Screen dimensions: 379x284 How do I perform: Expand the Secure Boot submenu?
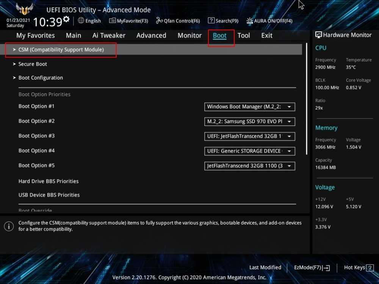coord(33,64)
